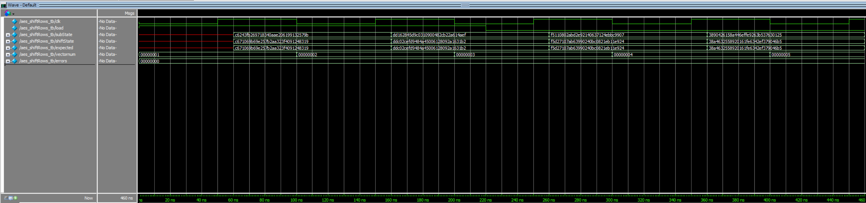Click the green insert cursor icon

click(16, 198)
